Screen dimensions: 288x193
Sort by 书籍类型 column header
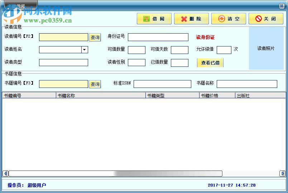[x=172, y=95]
